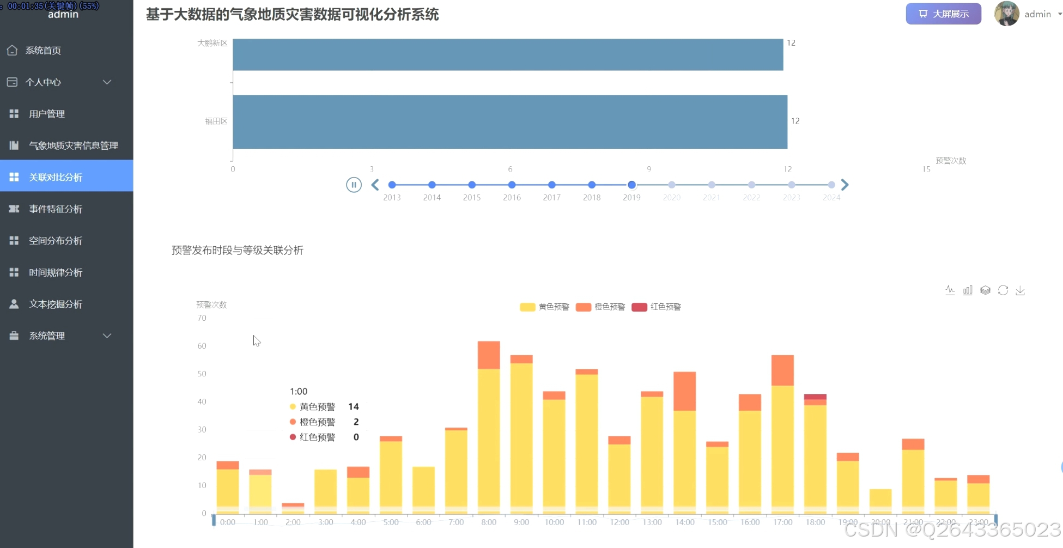This screenshot has height=548, width=1063.
Task: Click the 福田区 horizontal bar
Action: click(x=510, y=121)
